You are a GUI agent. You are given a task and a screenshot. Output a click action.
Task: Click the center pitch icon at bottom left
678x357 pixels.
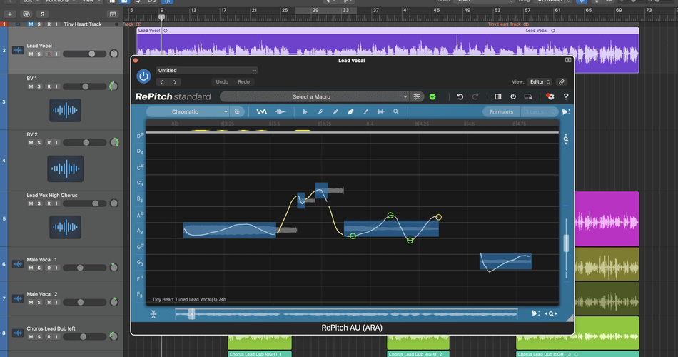click(153, 315)
